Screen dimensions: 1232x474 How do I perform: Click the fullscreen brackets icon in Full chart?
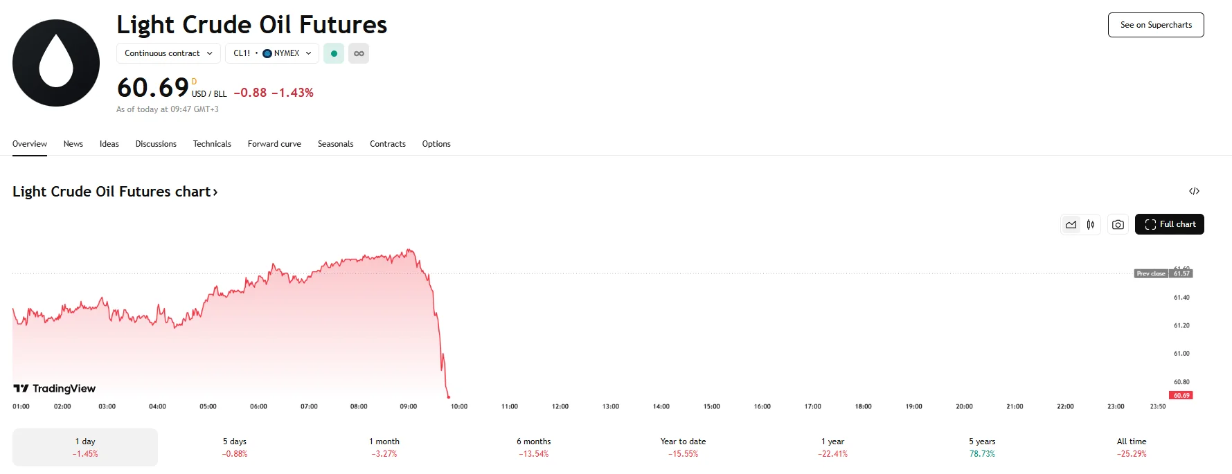pyautogui.click(x=1150, y=224)
